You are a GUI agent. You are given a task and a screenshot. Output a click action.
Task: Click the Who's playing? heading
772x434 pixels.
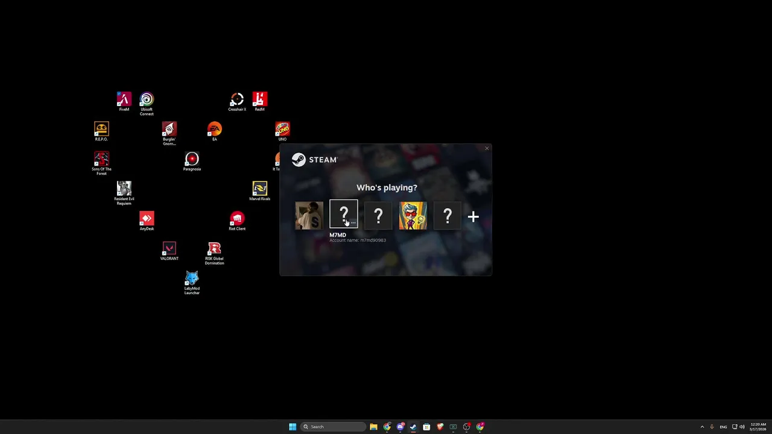click(x=387, y=187)
